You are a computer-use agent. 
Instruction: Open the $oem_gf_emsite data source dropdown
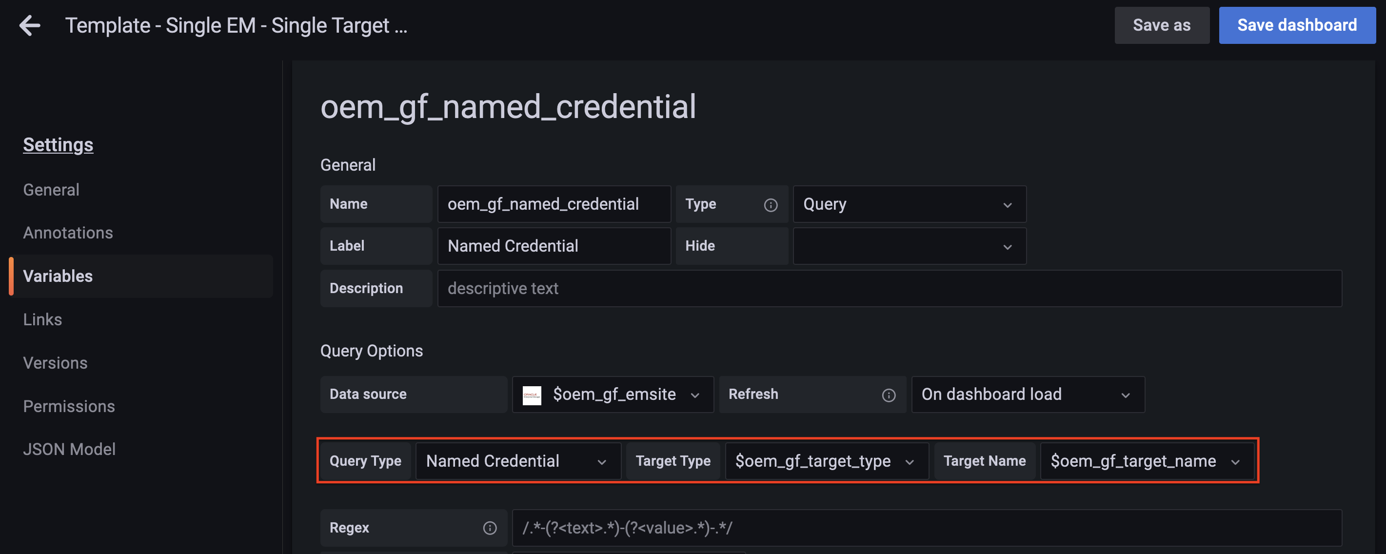click(x=614, y=395)
